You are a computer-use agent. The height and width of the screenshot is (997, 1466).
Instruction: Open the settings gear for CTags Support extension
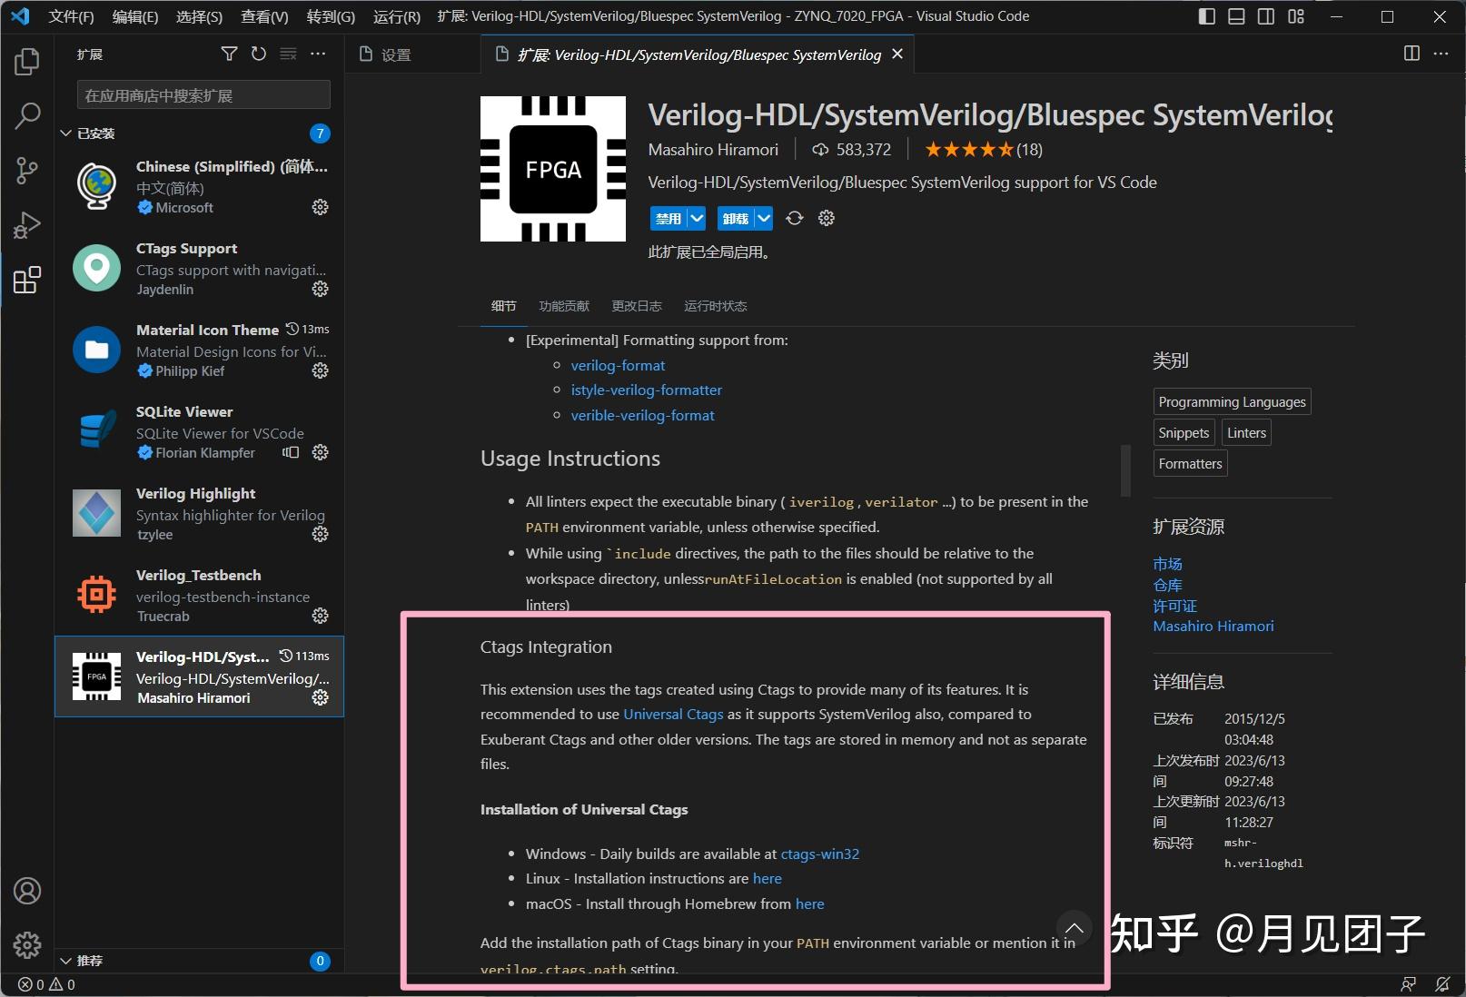click(x=320, y=289)
